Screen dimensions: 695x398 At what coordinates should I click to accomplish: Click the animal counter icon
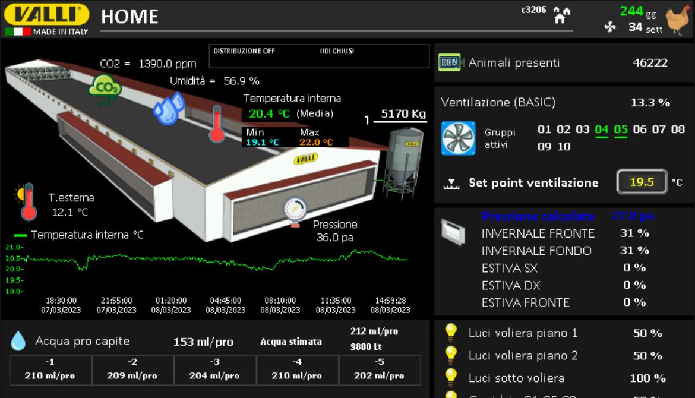(450, 62)
